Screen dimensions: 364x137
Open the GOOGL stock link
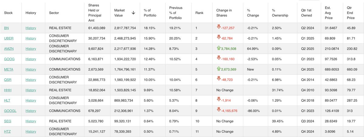pos(10,111)
